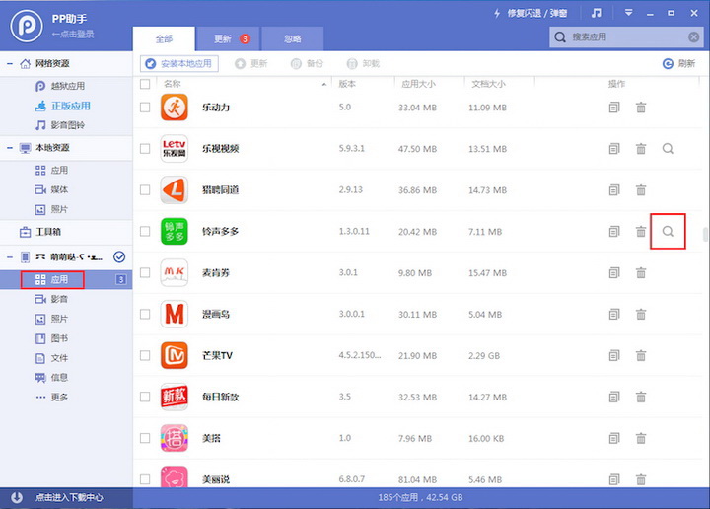710x509 pixels.
Task: Collapse the 本地资源 section
Action: pos(10,148)
